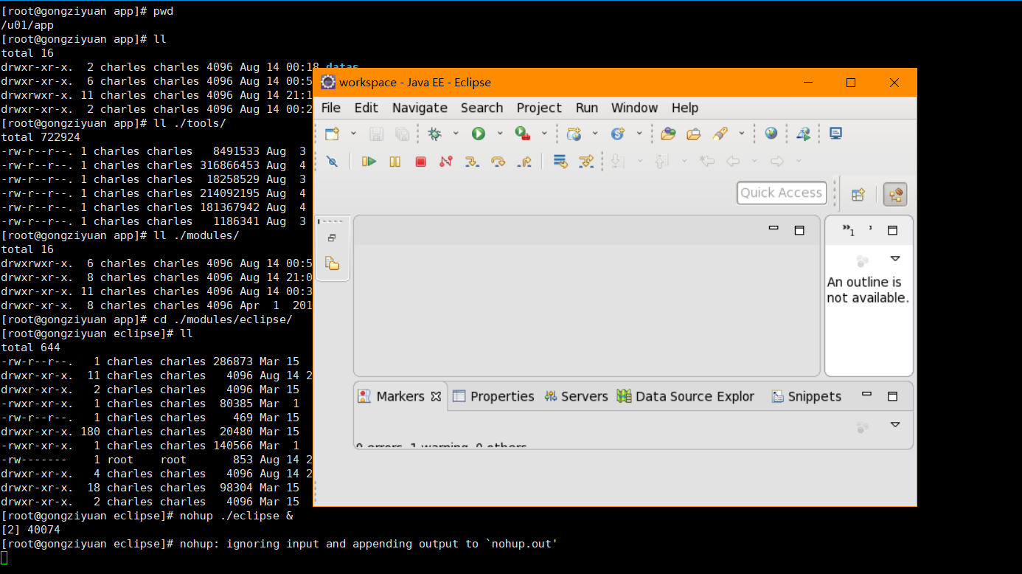Screen dimensions: 1022x574
Task: Open the File menu
Action: (331, 108)
